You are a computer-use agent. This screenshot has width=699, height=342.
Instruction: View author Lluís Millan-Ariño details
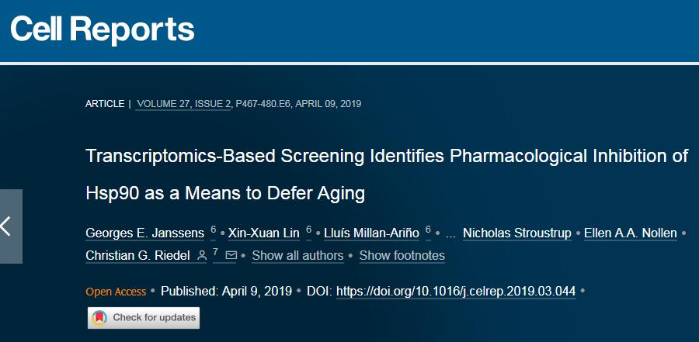pyautogui.click(x=372, y=233)
